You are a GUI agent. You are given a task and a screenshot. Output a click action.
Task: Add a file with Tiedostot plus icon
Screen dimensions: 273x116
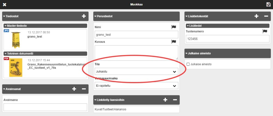click(x=84, y=16)
